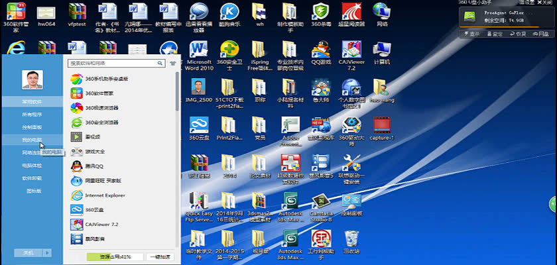Open 设置 of the U盘小助手 widget
557x265 pixels.
coord(528,2)
